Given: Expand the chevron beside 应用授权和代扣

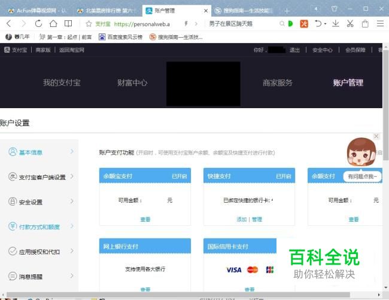Looking at the screenshot, I should tap(72, 251).
